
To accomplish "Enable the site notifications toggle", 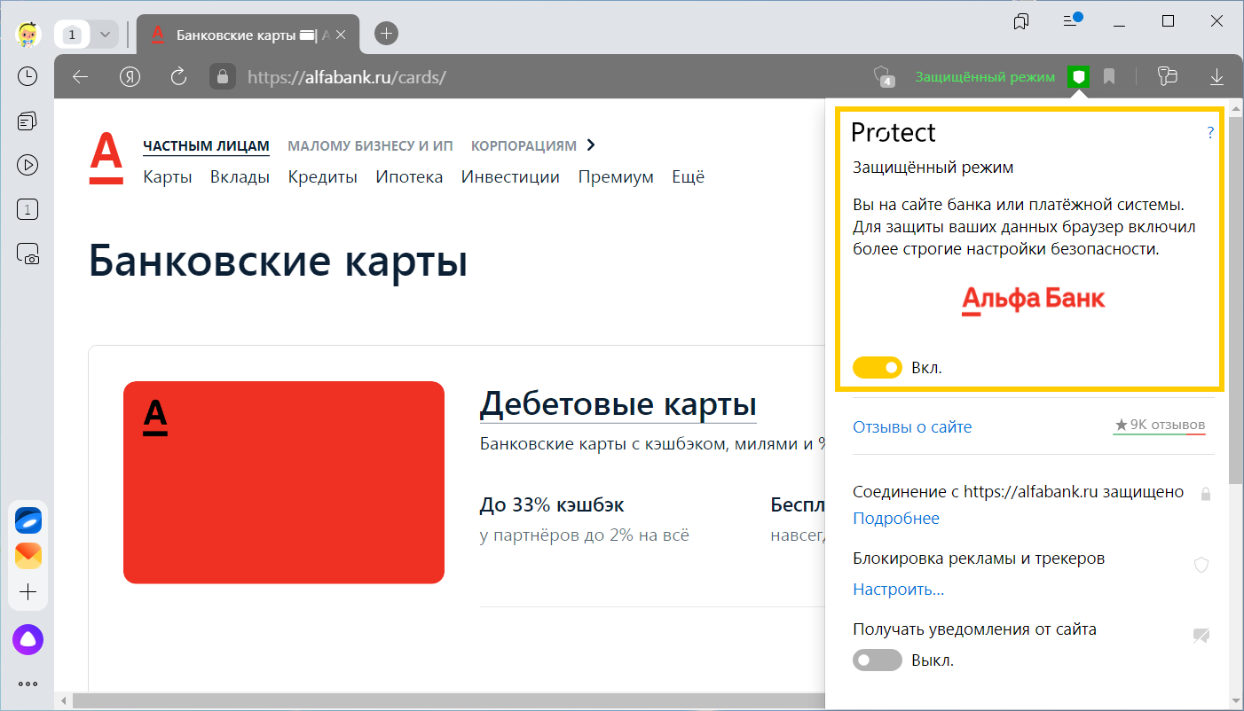I will [878, 660].
